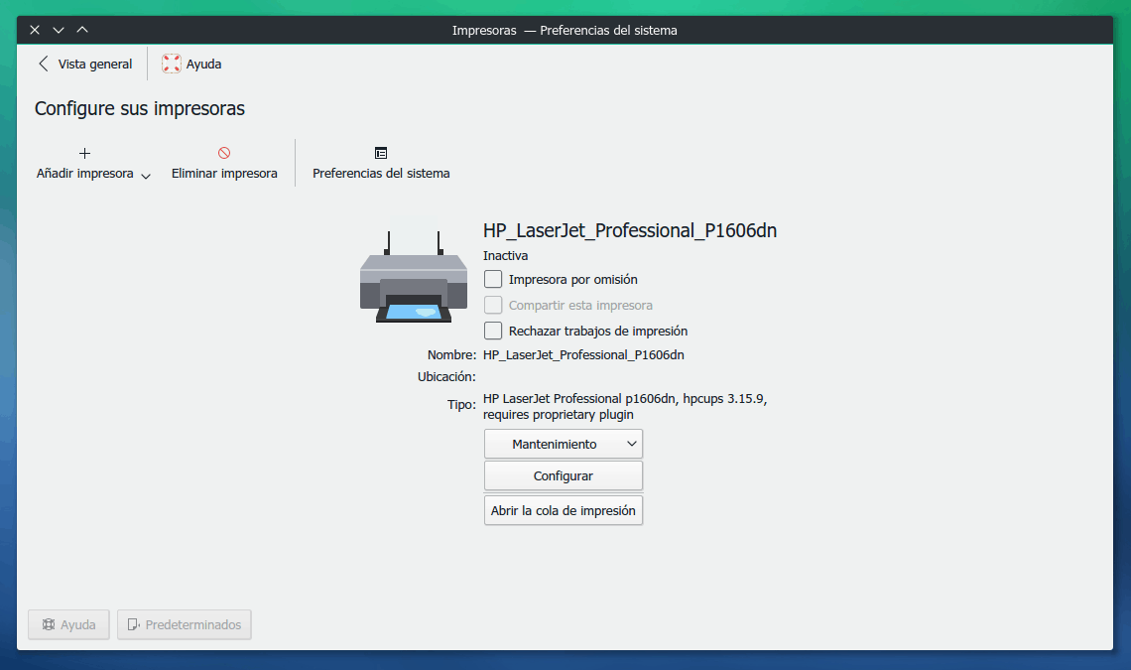
Task: Open the Ayuda menu at the top
Action: [x=200, y=63]
